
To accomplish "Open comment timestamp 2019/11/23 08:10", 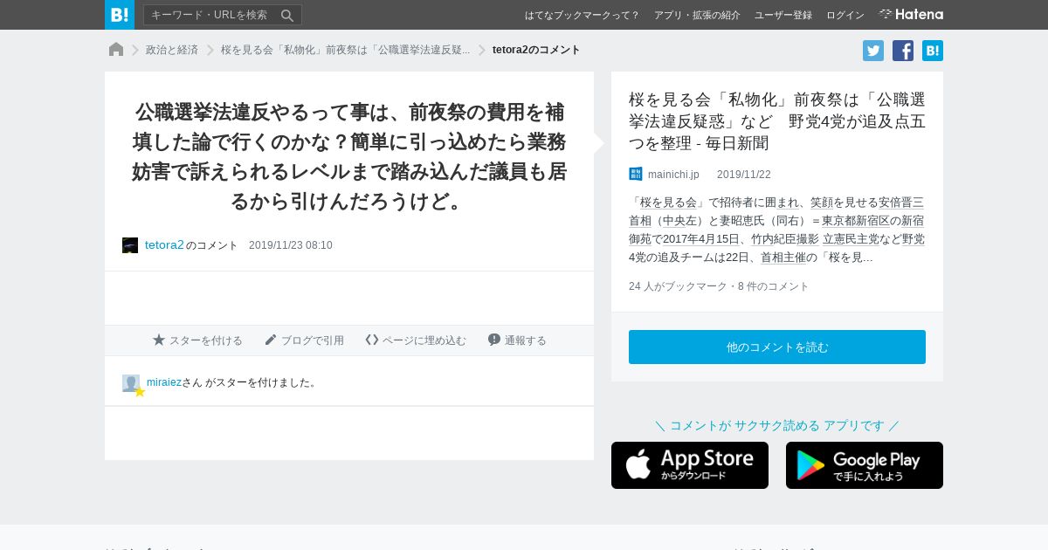I will pyautogui.click(x=291, y=245).
